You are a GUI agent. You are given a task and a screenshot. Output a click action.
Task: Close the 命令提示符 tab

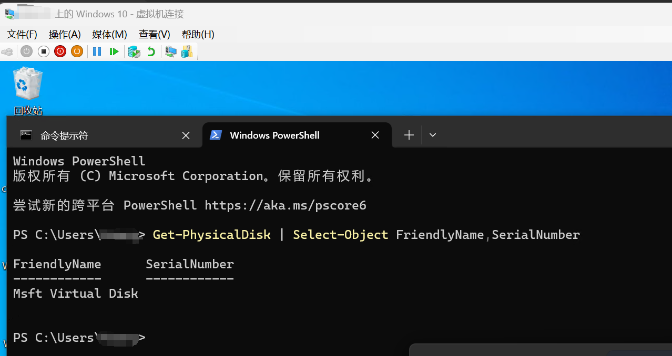[x=186, y=135]
